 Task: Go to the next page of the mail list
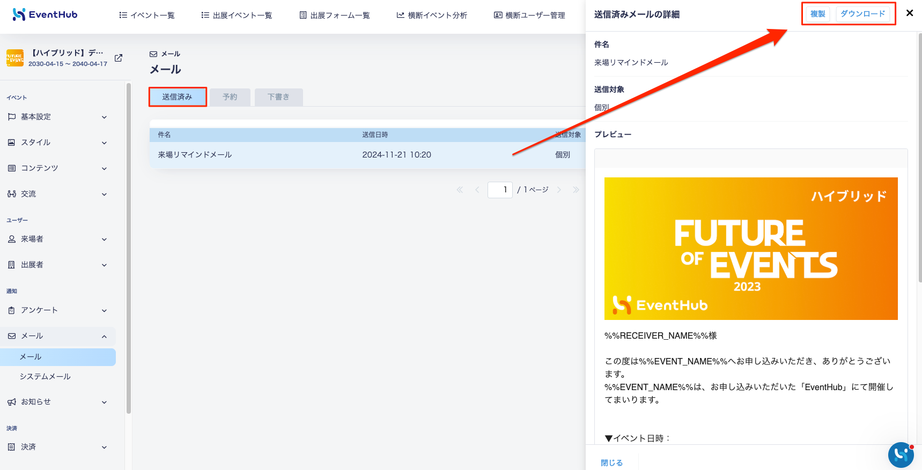(x=559, y=190)
